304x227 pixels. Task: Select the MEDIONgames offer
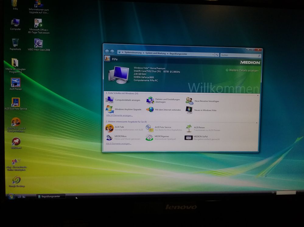161,136
